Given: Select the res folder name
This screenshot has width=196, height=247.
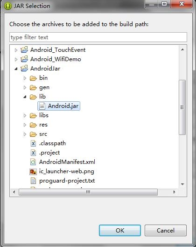Looking at the screenshot, I should tap(43, 125).
